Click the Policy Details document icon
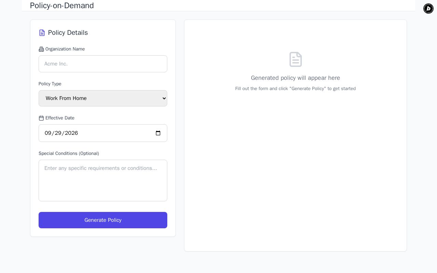 tap(42, 33)
